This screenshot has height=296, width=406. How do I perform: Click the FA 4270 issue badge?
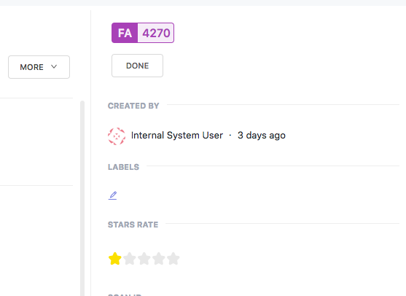coord(143,33)
